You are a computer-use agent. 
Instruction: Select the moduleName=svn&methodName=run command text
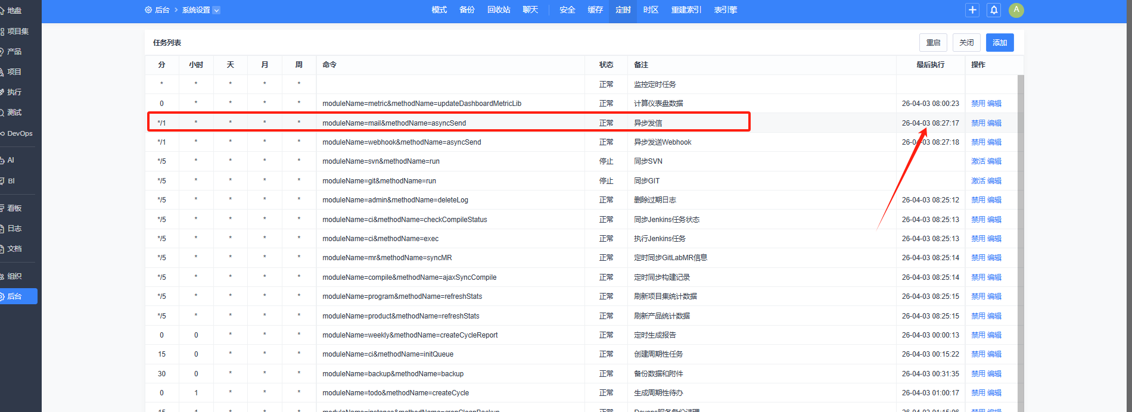[x=381, y=161]
